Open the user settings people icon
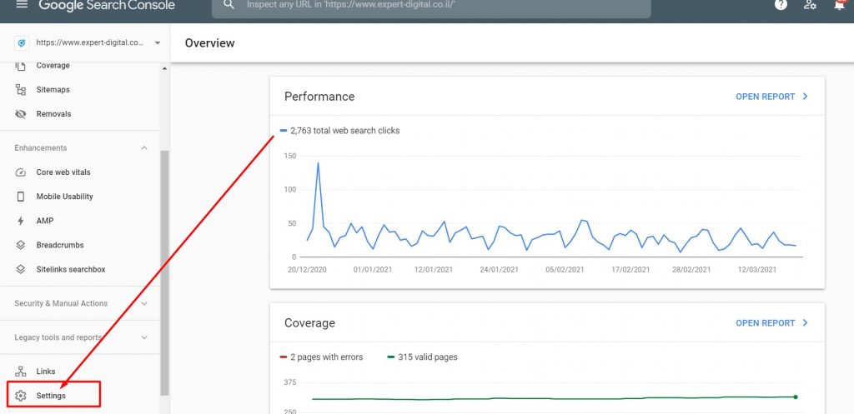854x414 pixels. pyautogui.click(x=810, y=5)
